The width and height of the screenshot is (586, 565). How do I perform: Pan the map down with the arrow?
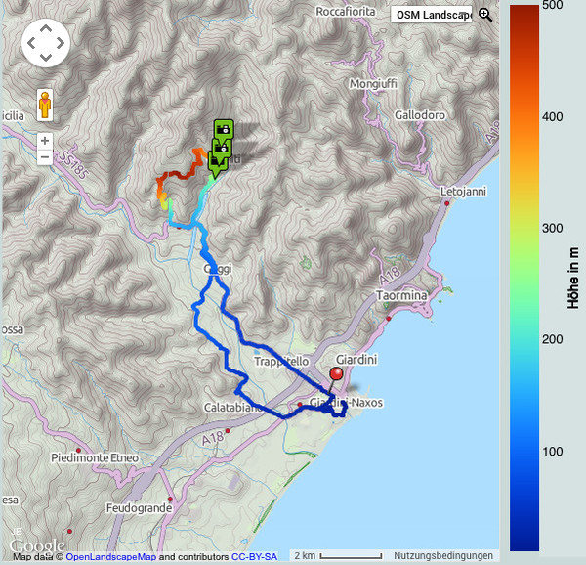click(x=45, y=59)
